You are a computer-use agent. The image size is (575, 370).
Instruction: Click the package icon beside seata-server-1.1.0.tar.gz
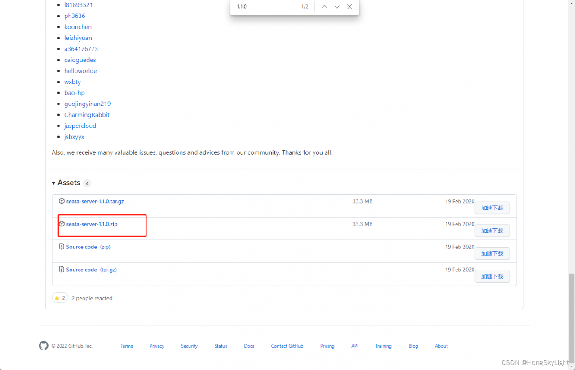tap(62, 201)
